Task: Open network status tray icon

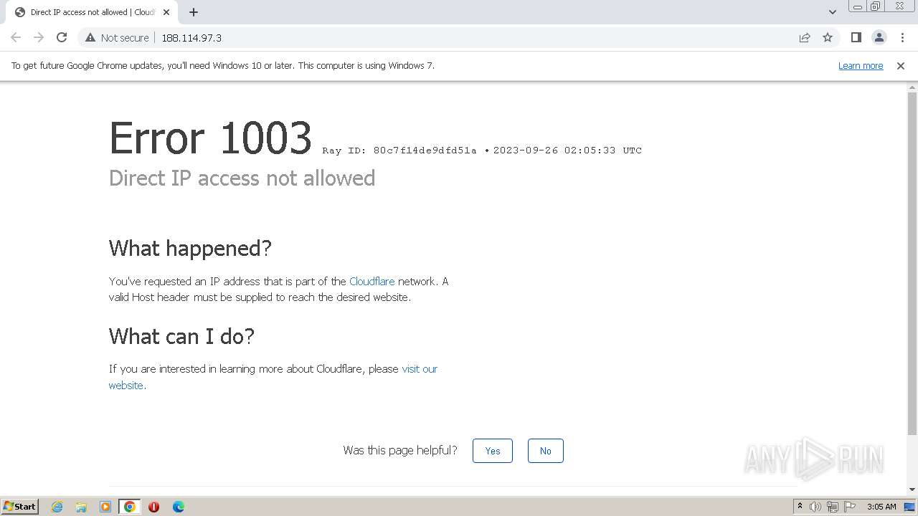Action: [x=833, y=507]
